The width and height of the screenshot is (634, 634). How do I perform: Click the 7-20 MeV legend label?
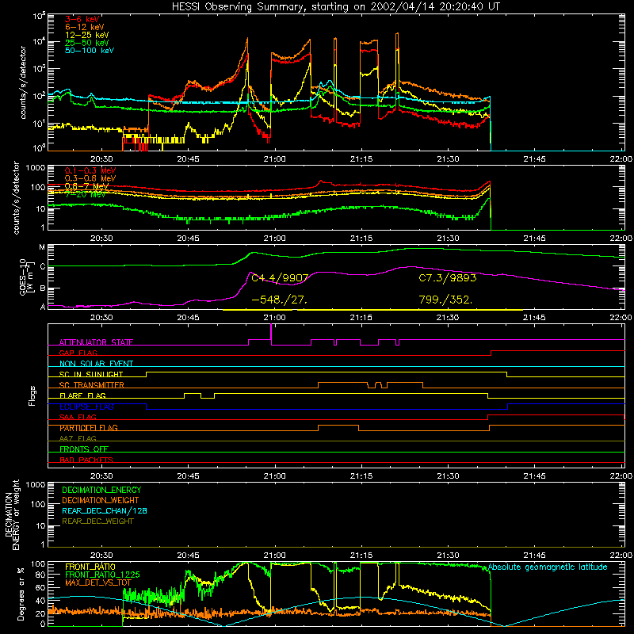[85, 194]
